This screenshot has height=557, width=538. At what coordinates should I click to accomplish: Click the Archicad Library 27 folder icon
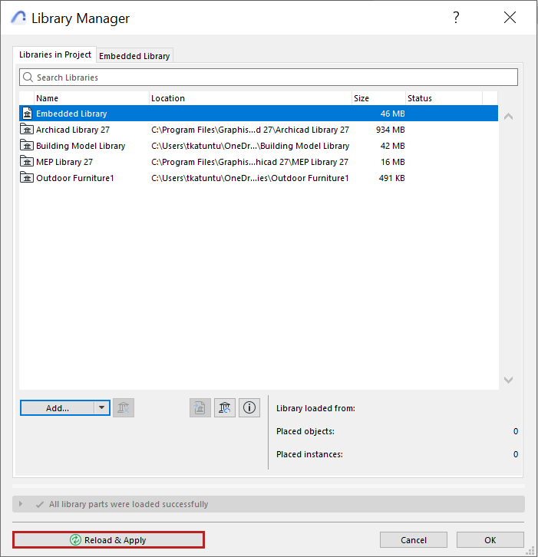click(x=27, y=130)
